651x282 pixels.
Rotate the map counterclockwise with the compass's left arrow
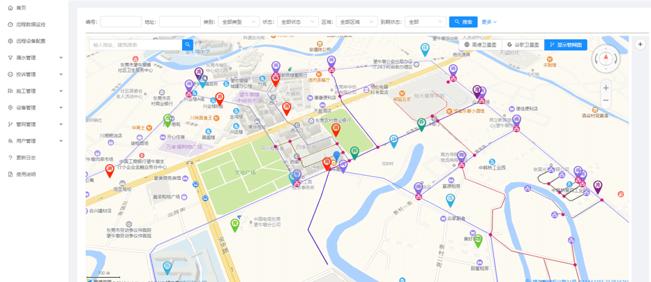tap(597, 59)
